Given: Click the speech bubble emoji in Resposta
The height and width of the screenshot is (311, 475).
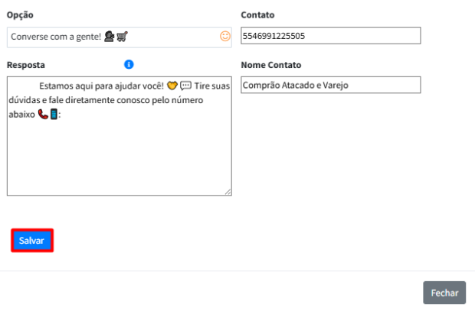Looking at the screenshot, I should [185, 86].
